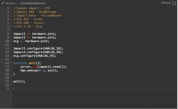Image resolution: width=178 pixels, height=109 pixels.
Task: Click the pencil edit icon beside Device
Action: pyautogui.click(x=3, y=3)
